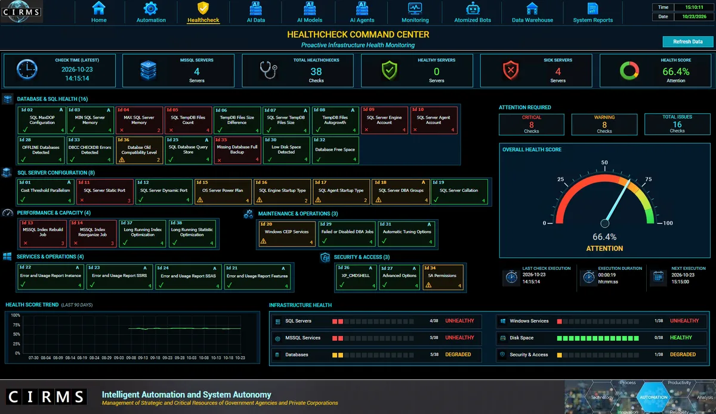Open the System Reports tab
716x414 pixels.
(x=593, y=12)
